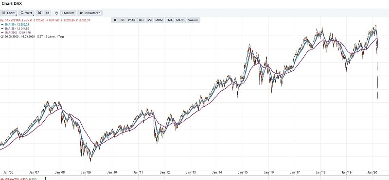Click the date range 26.08.2005 - 16.03.2020
389x180 pixels.
(19, 37)
